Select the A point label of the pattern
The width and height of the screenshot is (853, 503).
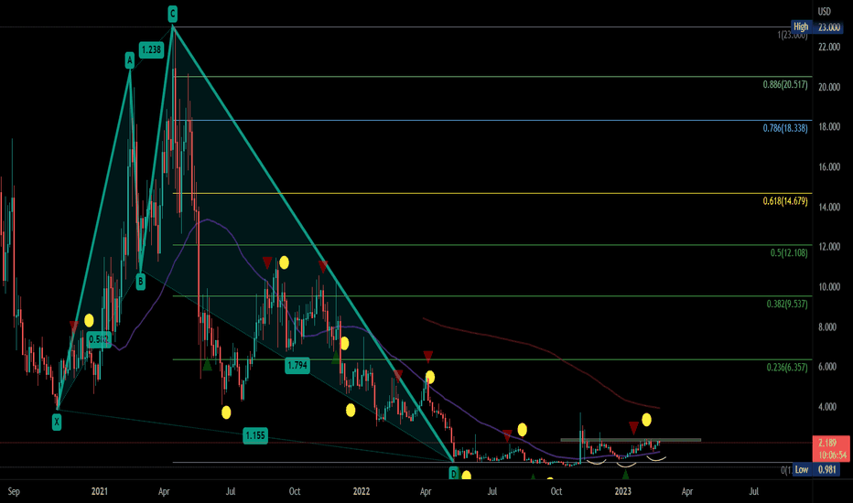point(129,59)
